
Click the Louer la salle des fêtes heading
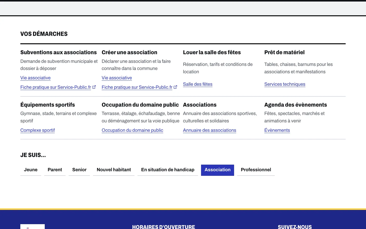(x=212, y=52)
